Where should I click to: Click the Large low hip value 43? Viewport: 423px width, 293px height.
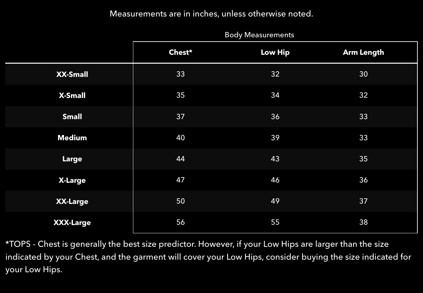(275, 159)
